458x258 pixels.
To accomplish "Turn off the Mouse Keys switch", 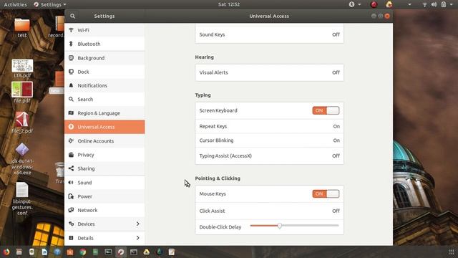I will [326, 193].
